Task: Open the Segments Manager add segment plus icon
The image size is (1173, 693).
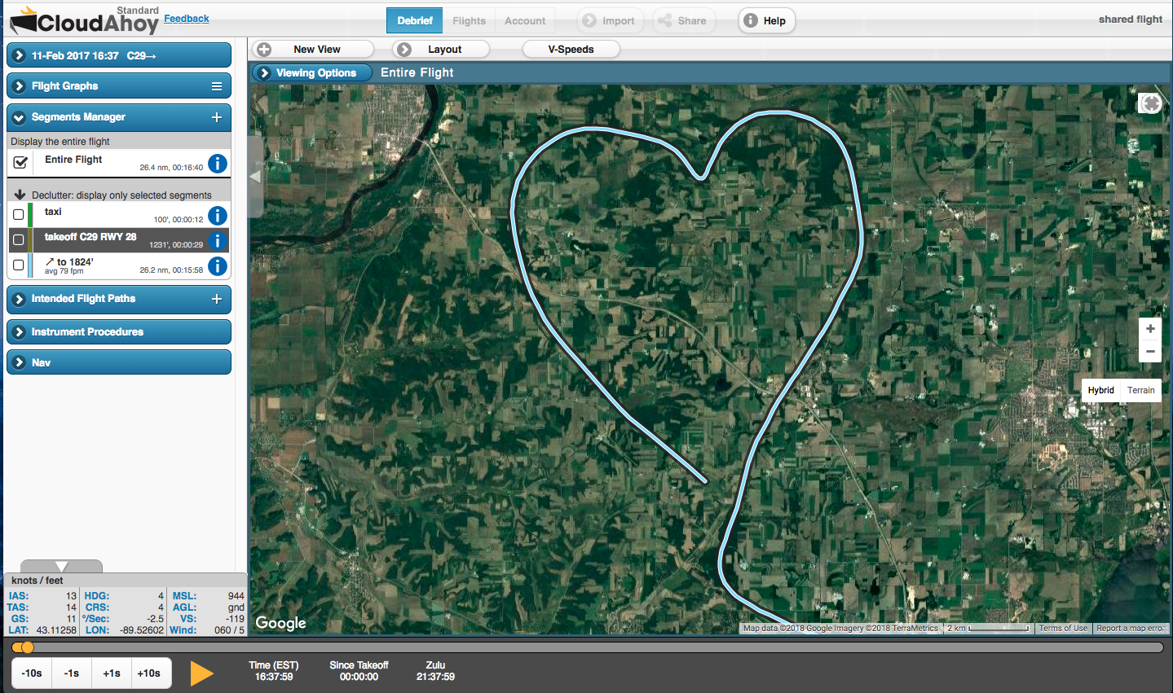Action: 217,117
